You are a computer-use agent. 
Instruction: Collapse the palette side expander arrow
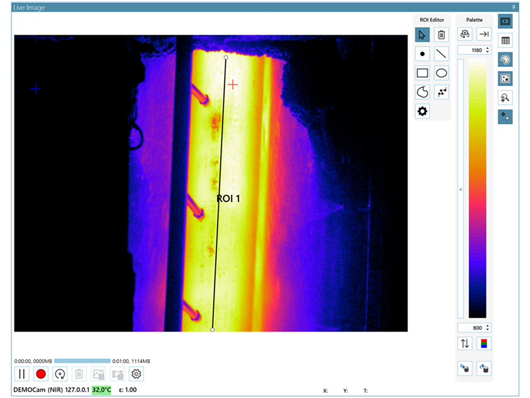click(x=461, y=190)
